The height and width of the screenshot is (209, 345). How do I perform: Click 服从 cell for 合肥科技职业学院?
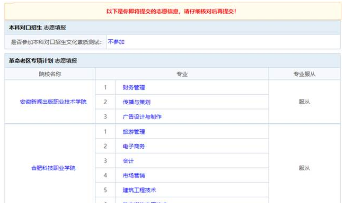coord(305,168)
